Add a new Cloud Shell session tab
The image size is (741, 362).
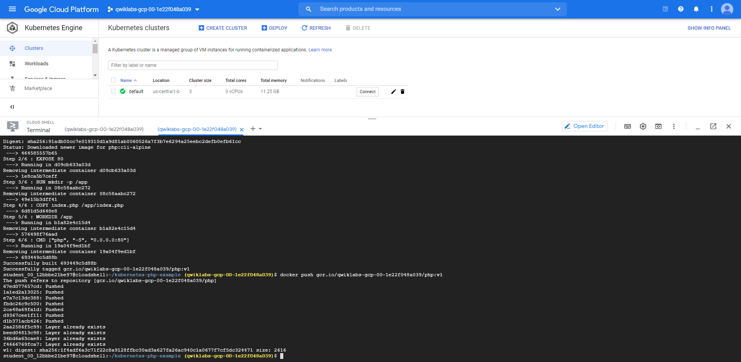(x=253, y=129)
